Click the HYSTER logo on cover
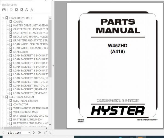The width and height of the screenshot is (164, 138). (x=118, y=110)
